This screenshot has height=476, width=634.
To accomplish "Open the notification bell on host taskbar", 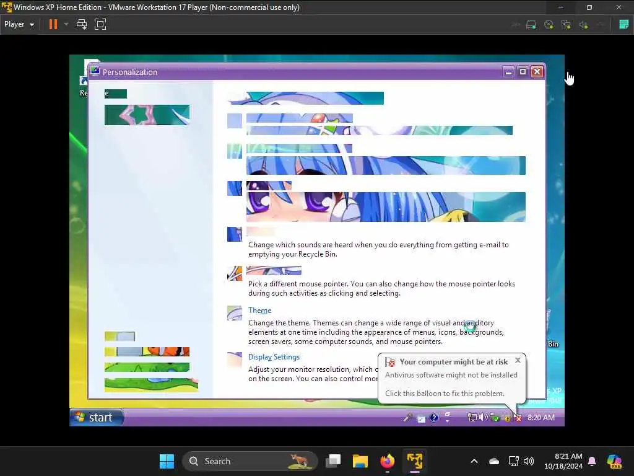I will tap(592, 461).
